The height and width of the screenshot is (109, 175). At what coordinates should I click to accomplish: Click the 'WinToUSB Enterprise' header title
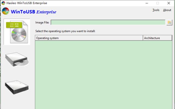33,12
